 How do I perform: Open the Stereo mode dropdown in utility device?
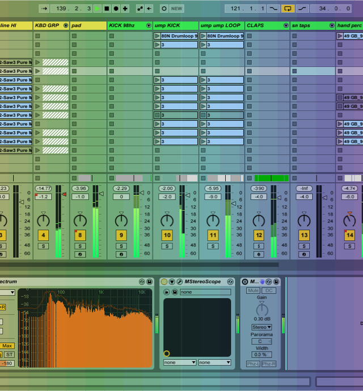(x=261, y=327)
